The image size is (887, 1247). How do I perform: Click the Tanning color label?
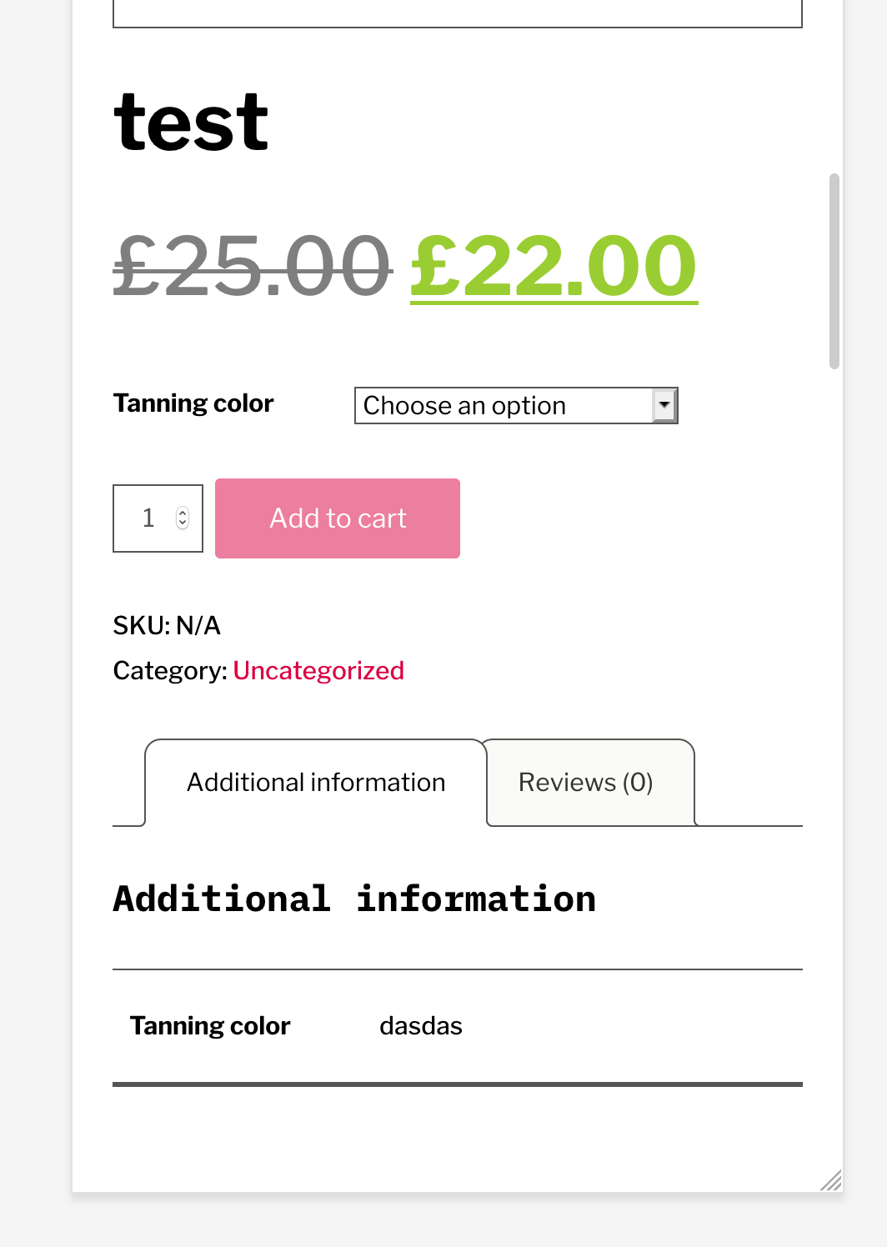(193, 403)
